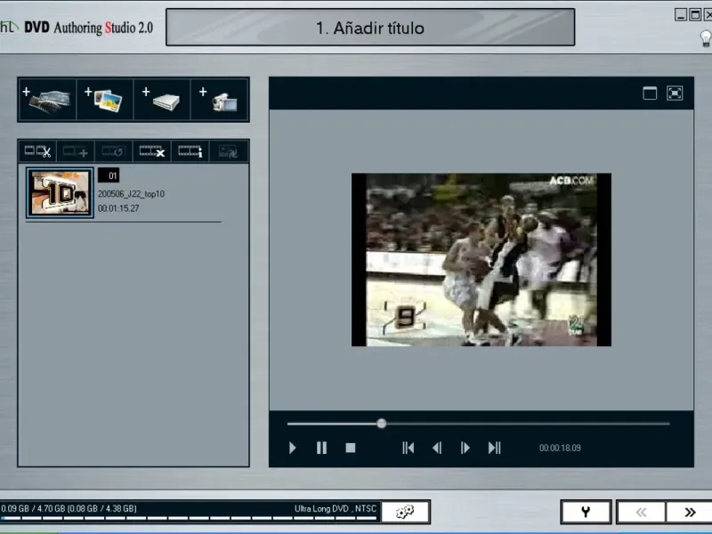Image resolution: width=712 pixels, height=534 pixels.
Task: Go to next step with double arrow
Action: coord(690,512)
